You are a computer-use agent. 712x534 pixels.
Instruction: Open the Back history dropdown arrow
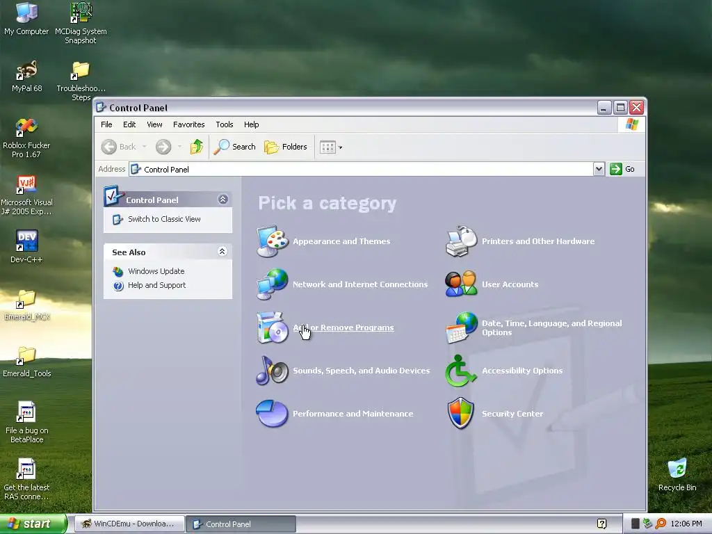pos(145,147)
